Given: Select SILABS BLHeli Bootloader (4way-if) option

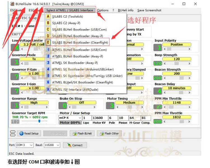Looking at the screenshot, I should click(78, 36).
